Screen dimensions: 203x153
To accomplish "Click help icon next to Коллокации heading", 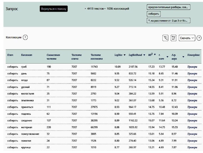I will 25,38.
